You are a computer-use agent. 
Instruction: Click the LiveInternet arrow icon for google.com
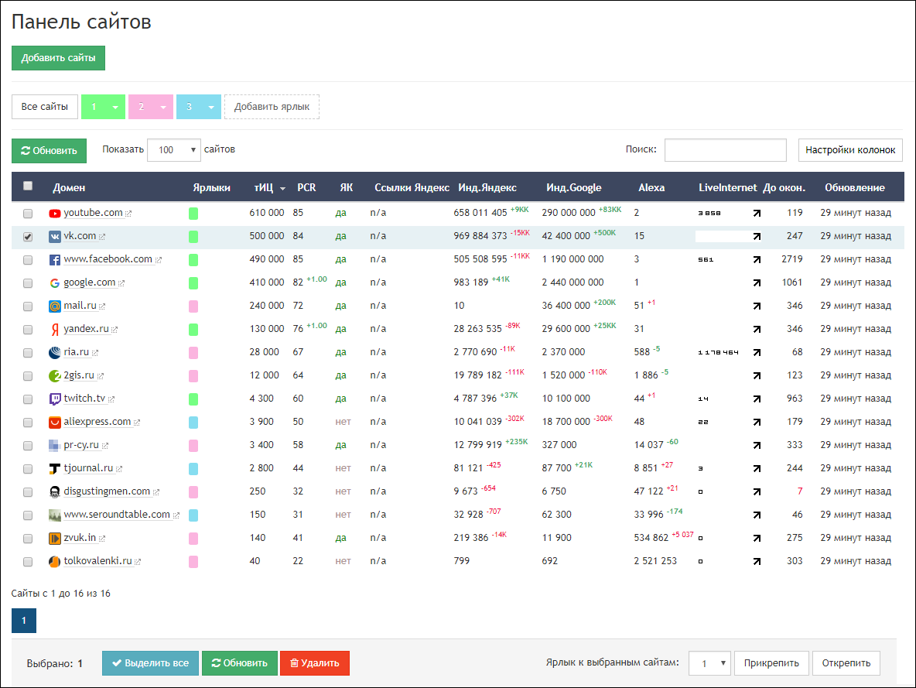757,283
